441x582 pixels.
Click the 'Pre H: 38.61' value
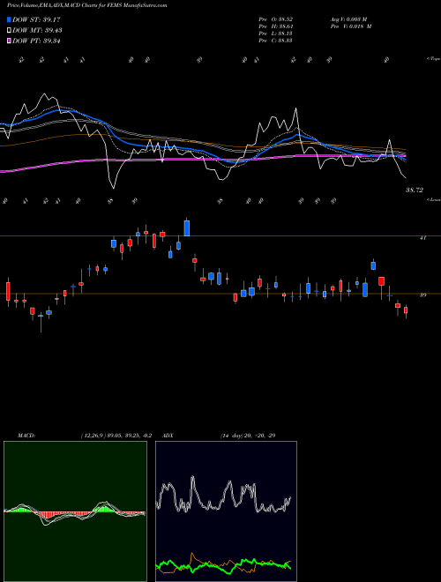(x=275, y=26)
